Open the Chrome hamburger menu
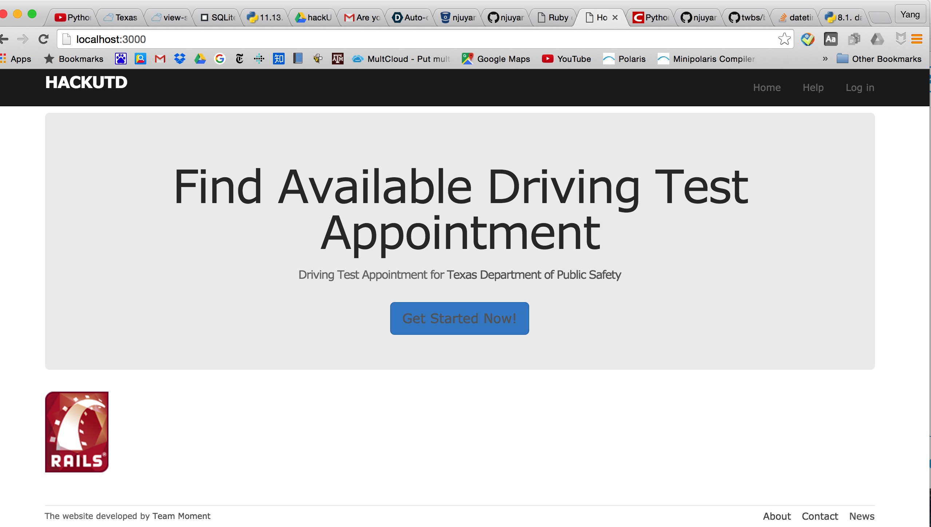 tap(916, 39)
